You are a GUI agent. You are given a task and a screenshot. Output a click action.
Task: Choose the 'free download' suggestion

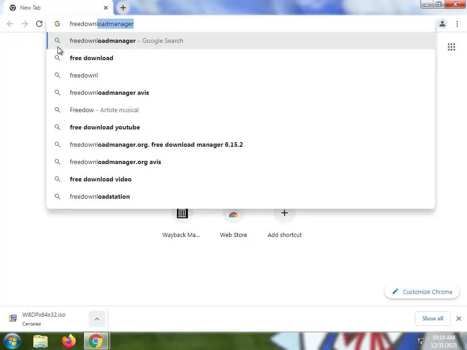pos(241,58)
